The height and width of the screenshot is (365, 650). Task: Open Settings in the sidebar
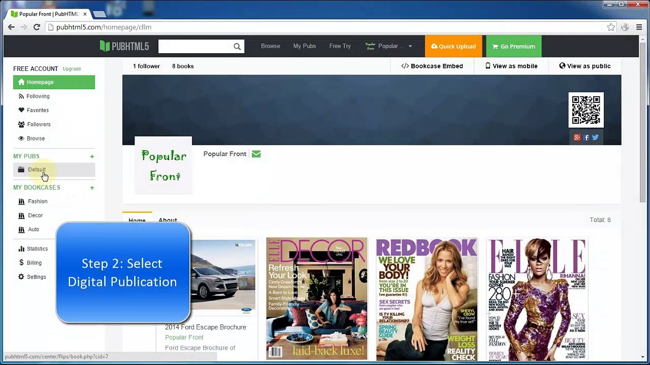pyautogui.click(x=36, y=277)
